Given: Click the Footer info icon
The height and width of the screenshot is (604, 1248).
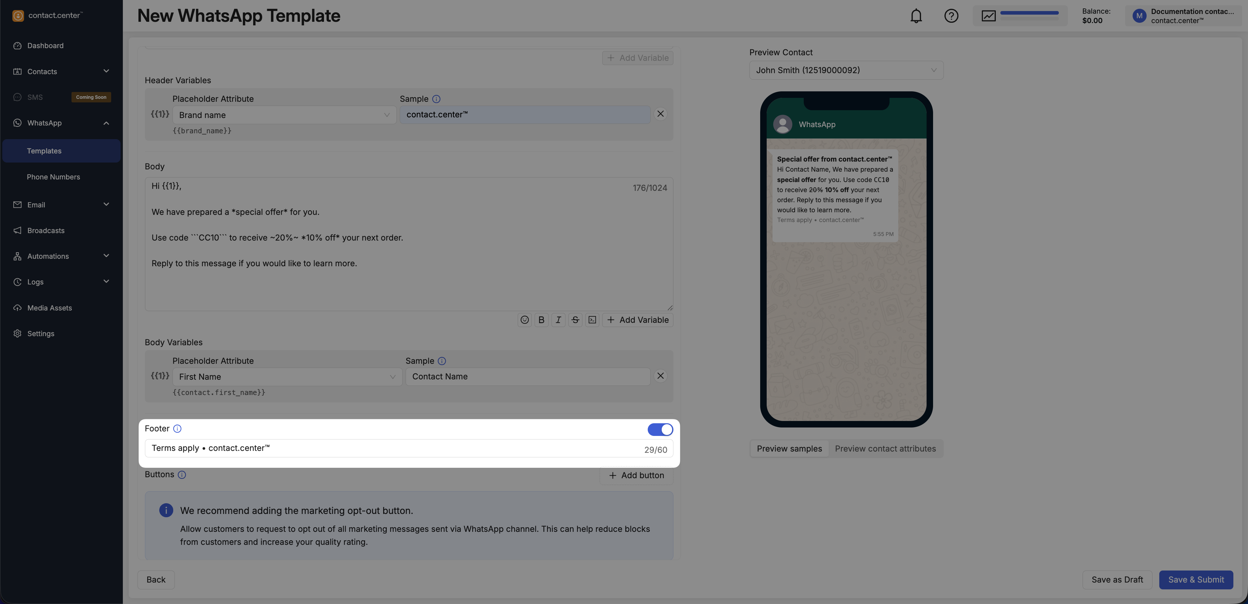Looking at the screenshot, I should [177, 428].
